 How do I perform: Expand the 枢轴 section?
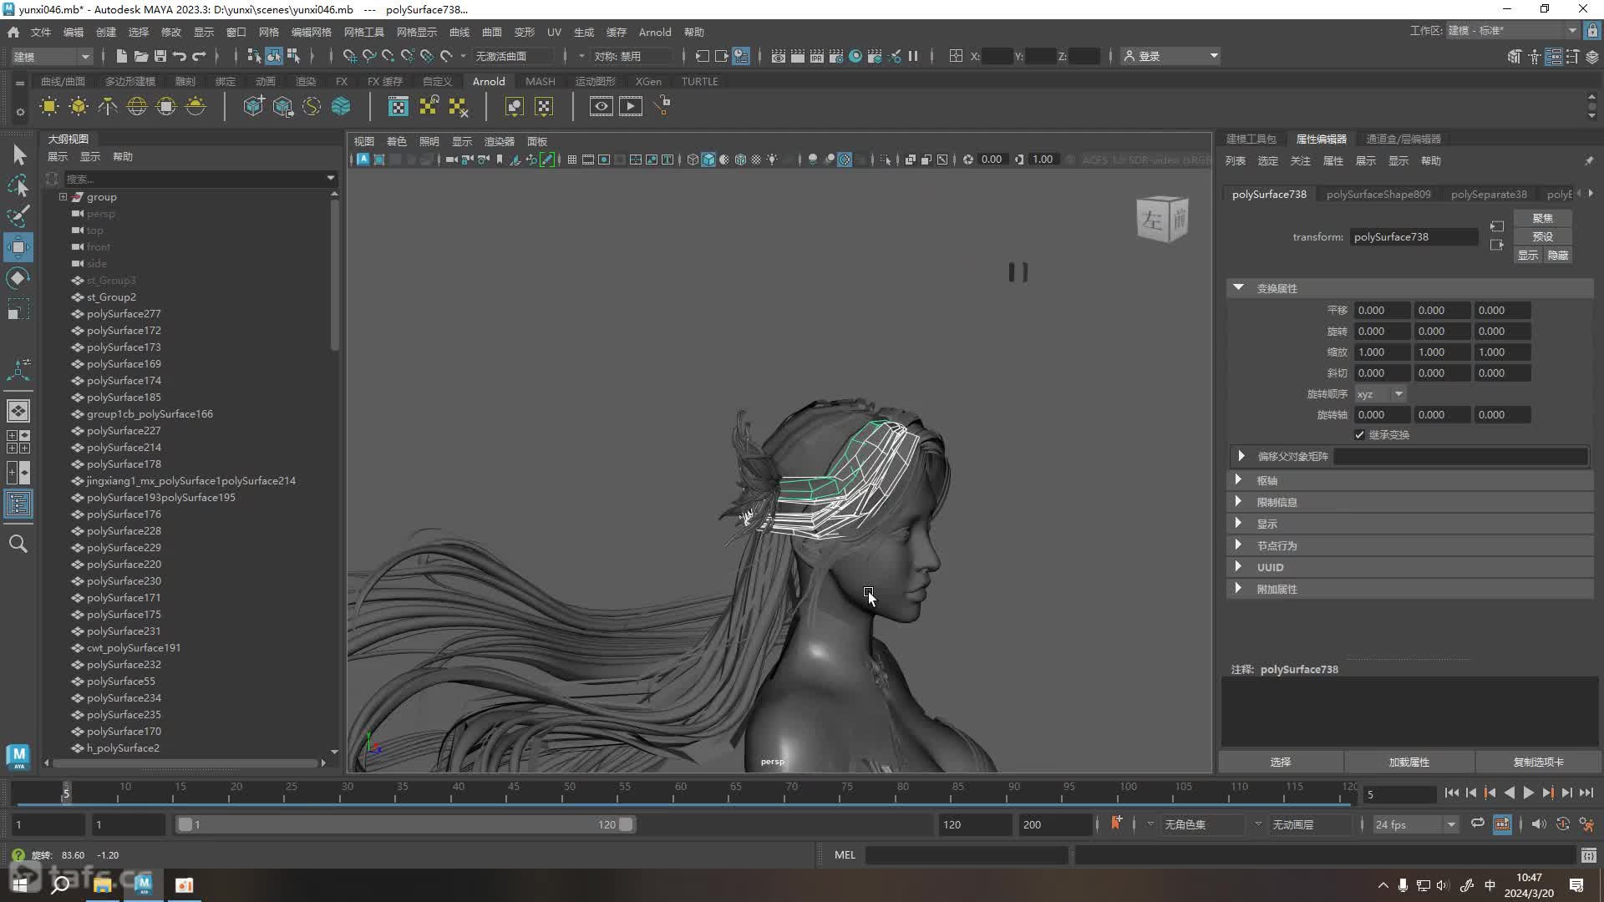tap(1238, 480)
